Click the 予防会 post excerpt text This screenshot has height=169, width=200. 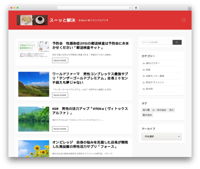tap(82, 55)
